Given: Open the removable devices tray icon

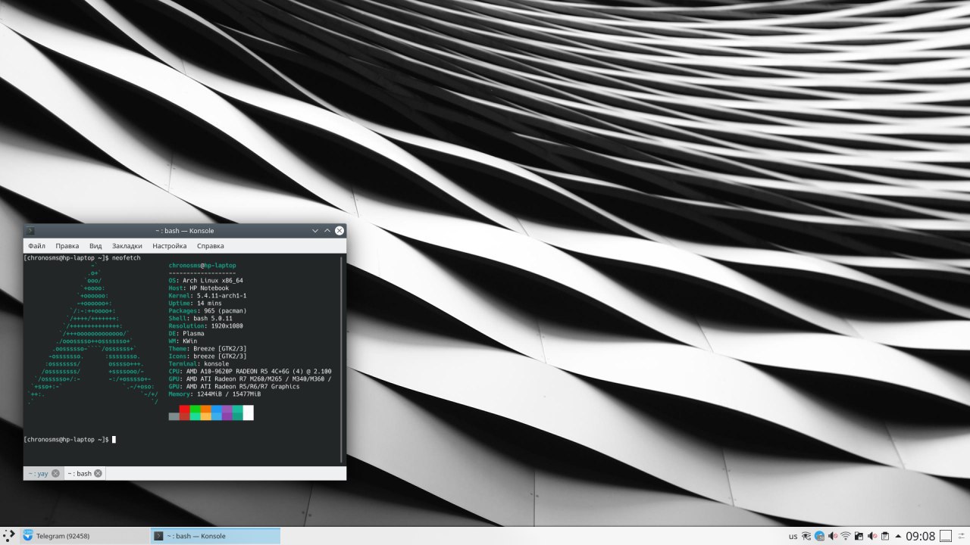Looking at the screenshot, I should coord(859,536).
